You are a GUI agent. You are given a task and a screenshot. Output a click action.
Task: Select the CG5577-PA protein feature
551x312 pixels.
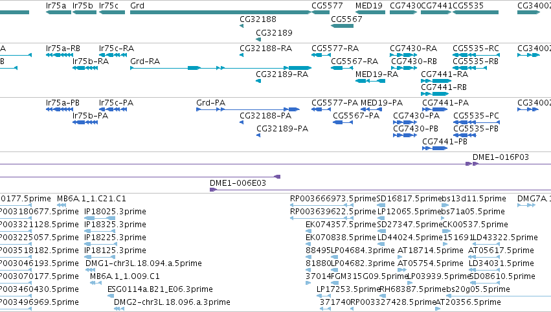pyautogui.click(x=321, y=109)
